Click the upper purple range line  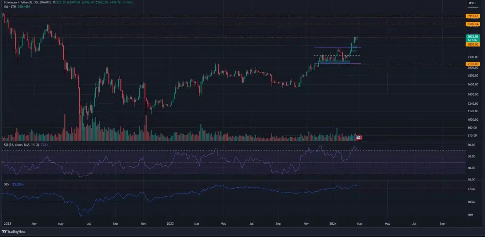coord(337,47)
